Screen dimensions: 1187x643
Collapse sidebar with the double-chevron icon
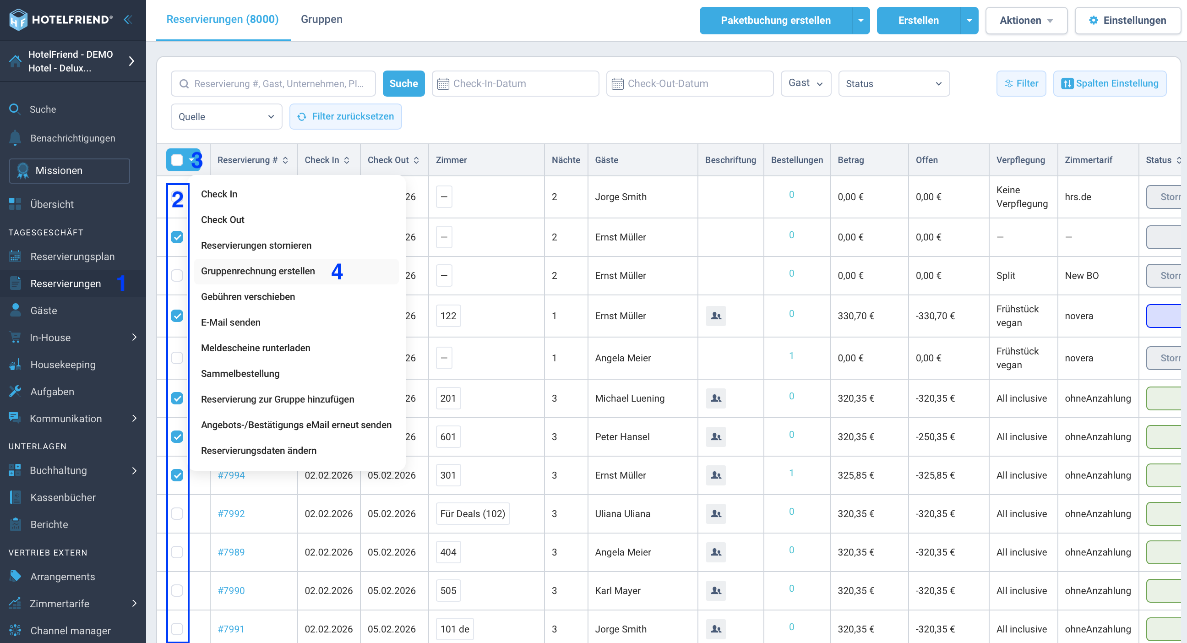point(128,19)
